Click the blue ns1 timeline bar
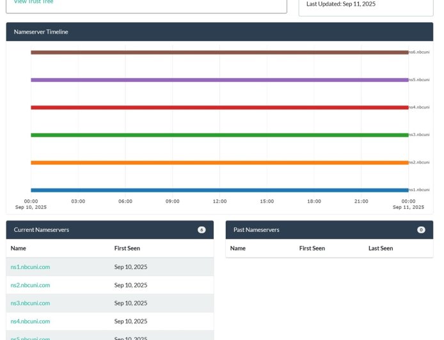This screenshot has height=340, width=444. click(x=219, y=190)
